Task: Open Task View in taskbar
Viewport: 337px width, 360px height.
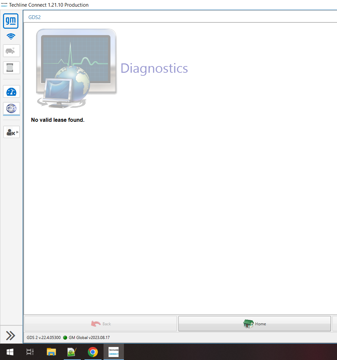Action: click(x=30, y=352)
